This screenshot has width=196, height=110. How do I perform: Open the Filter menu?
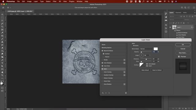coord(55,2)
